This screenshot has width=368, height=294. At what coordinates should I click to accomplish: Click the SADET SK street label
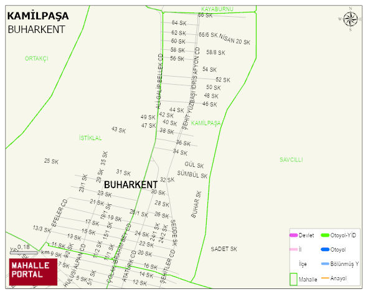pyautogui.click(x=224, y=249)
